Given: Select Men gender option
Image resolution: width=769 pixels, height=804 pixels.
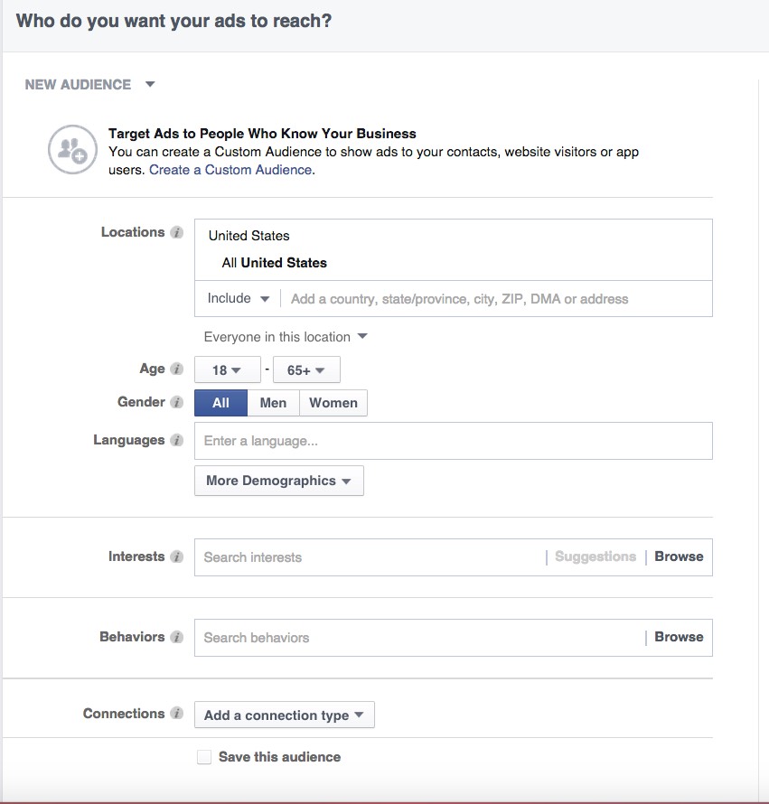Looking at the screenshot, I should pos(273,403).
